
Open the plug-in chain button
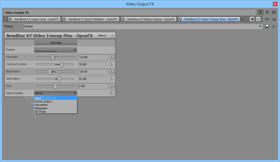coord(267,19)
